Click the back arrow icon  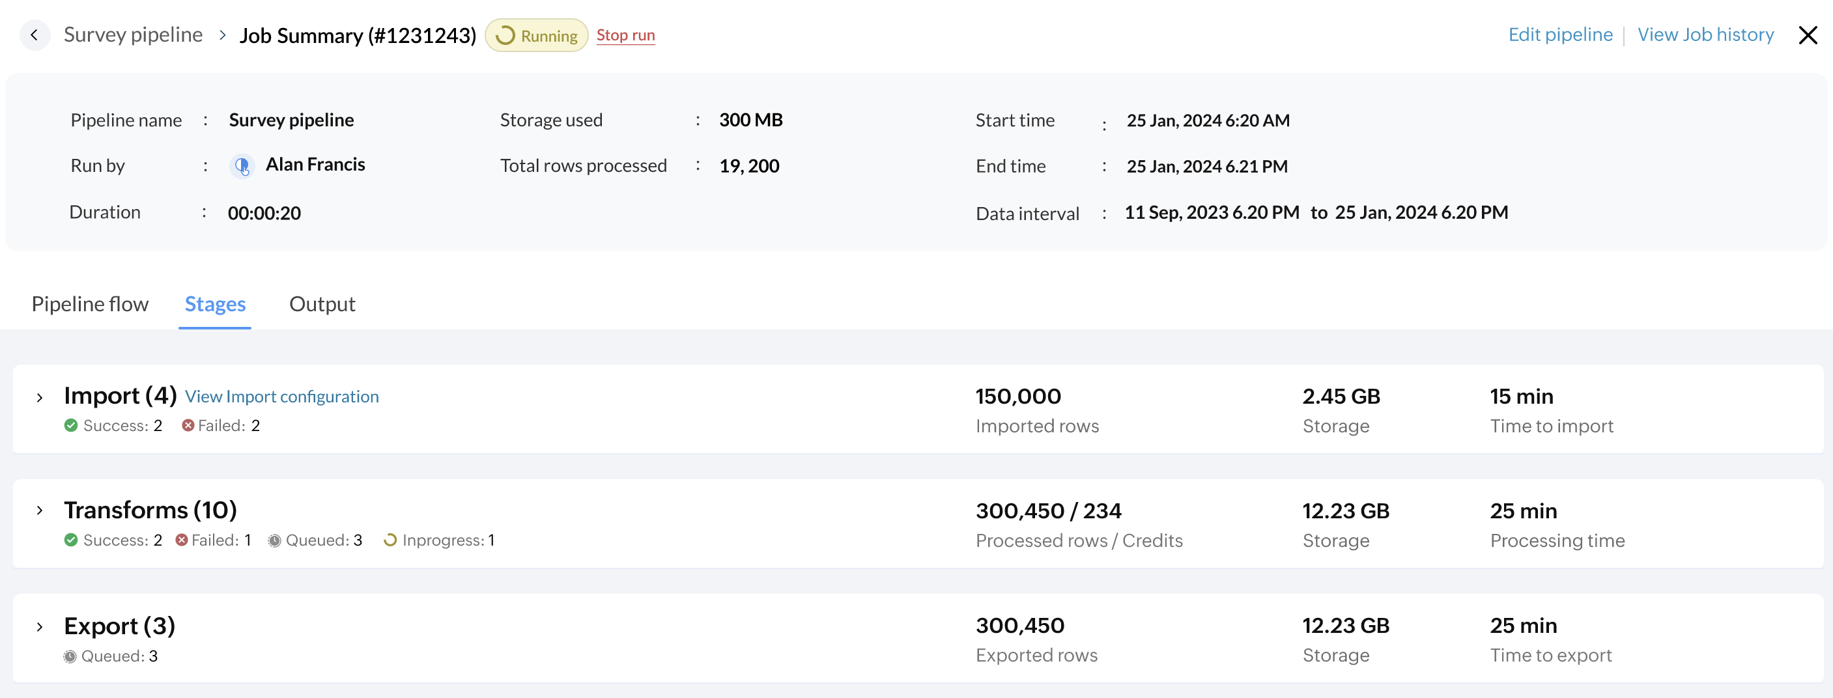click(x=34, y=35)
